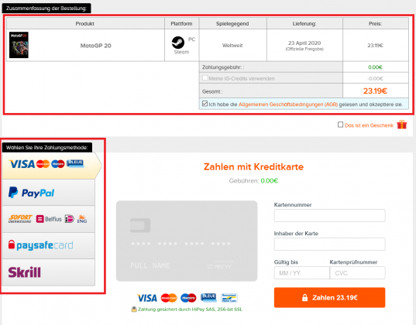Uncheck the AGB acceptance checkbox
Screen dimensions: 416x325
pos(205,104)
